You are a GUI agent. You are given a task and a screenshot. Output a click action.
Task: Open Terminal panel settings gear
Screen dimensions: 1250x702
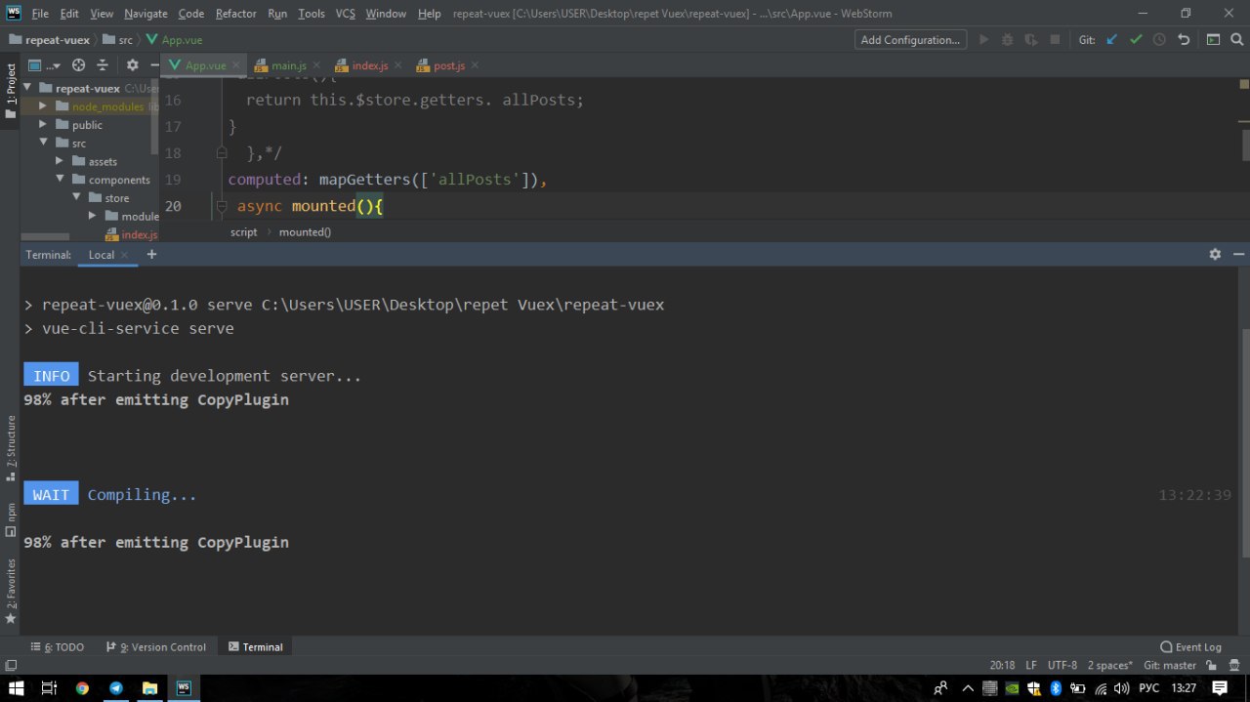(x=1215, y=254)
